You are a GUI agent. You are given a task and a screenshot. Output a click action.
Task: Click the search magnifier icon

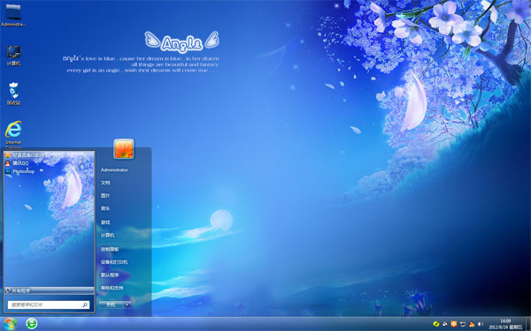coord(85,305)
